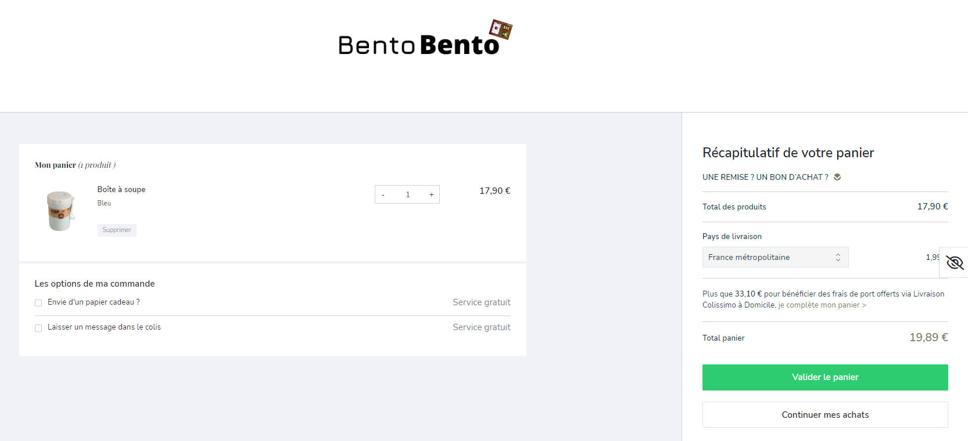
Task: Decrease quantity with the minus button
Action: [383, 195]
